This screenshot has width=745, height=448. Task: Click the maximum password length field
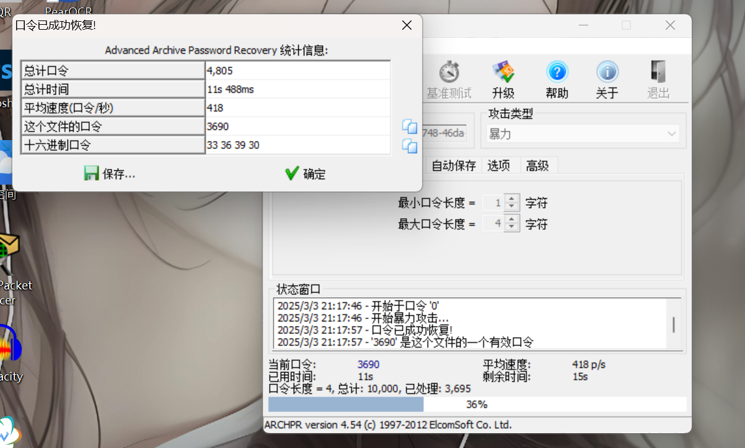493,223
